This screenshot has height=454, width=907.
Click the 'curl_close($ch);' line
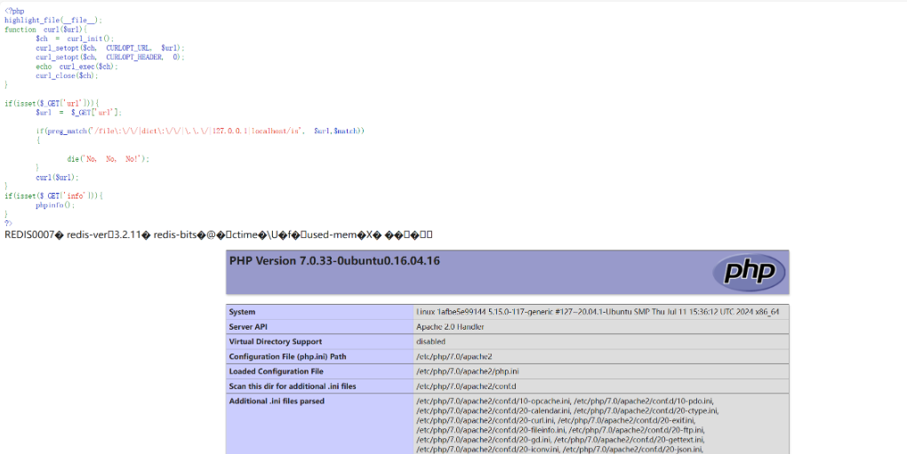pyautogui.click(x=67, y=76)
